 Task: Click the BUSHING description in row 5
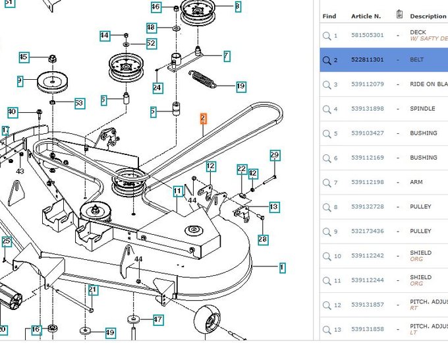coord(424,133)
